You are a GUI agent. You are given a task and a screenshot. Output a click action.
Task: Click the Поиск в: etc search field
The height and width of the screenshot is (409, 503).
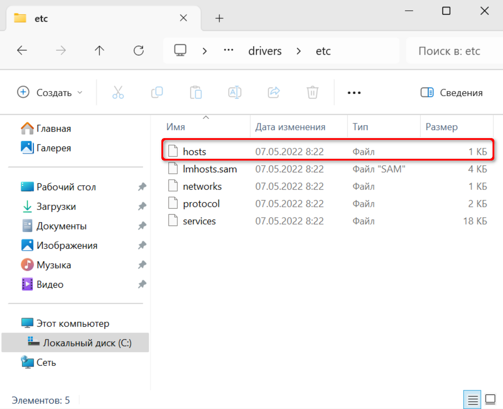tap(454, 51)
